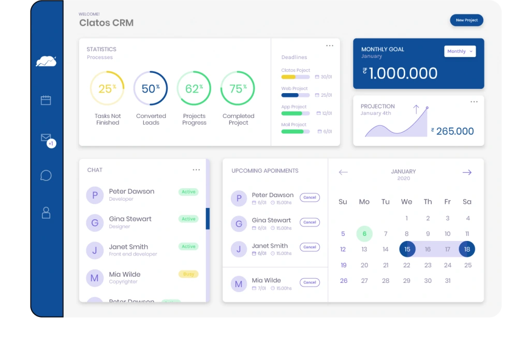Select the cloud analytics icon in the sidebar

46,60
